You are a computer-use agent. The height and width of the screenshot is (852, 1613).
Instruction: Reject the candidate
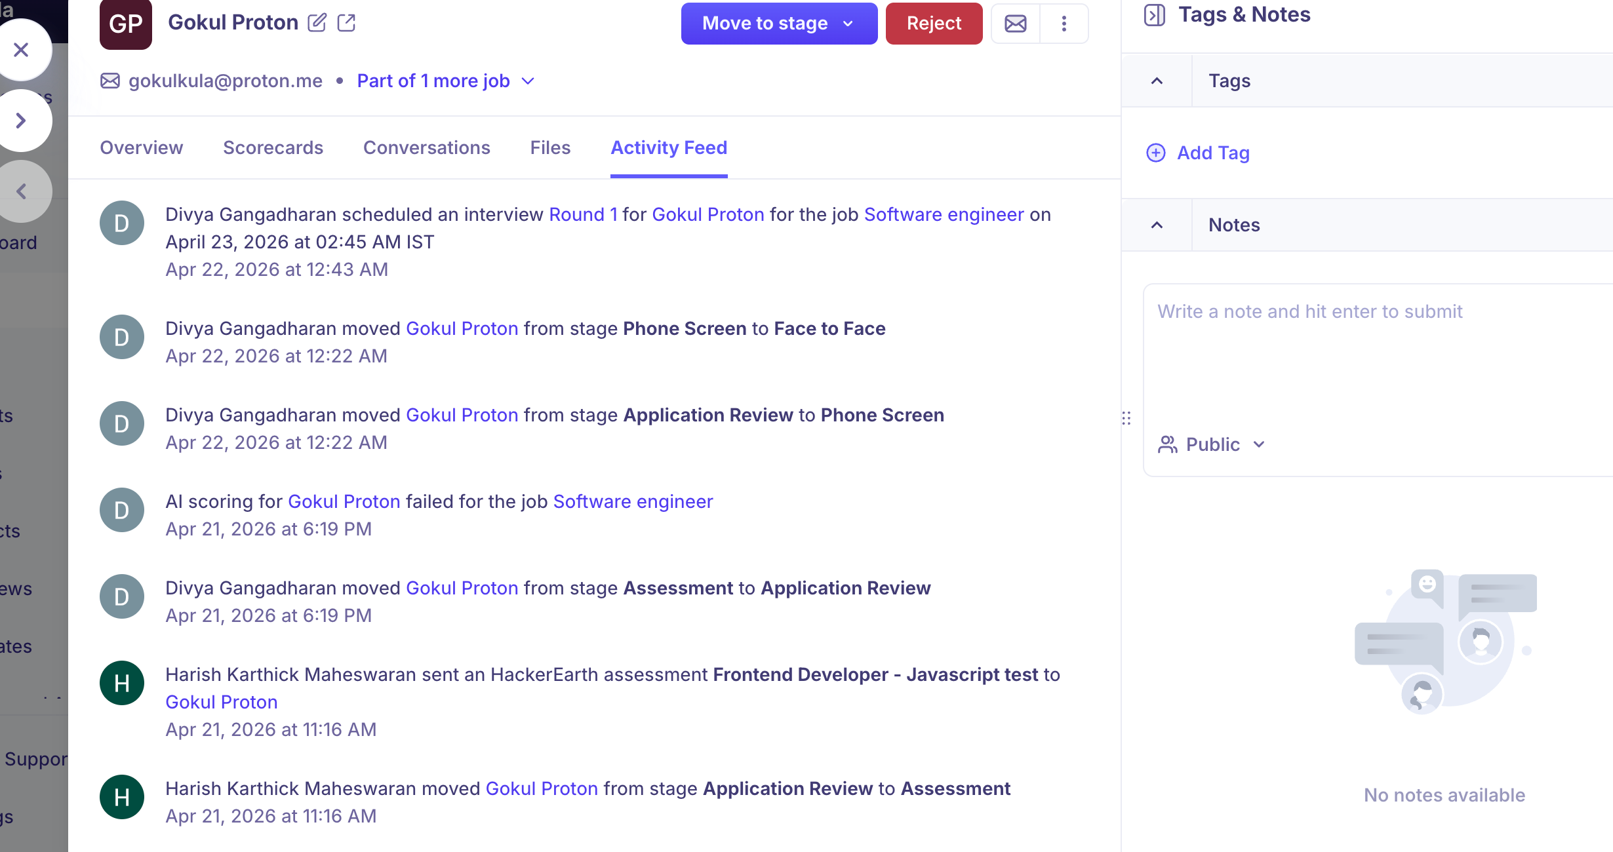[x=933, y=24]
